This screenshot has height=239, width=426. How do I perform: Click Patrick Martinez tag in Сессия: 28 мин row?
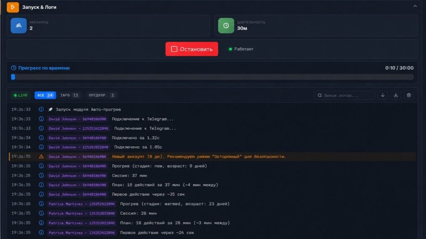[82, 213]
